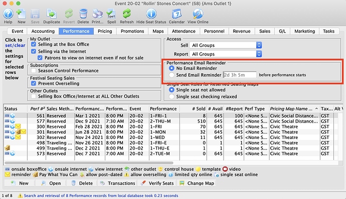Enable Season Control Performance checkbox
The height and width of the screenshot is (199, 346).
pyautogui.click(x=34, y=70)
